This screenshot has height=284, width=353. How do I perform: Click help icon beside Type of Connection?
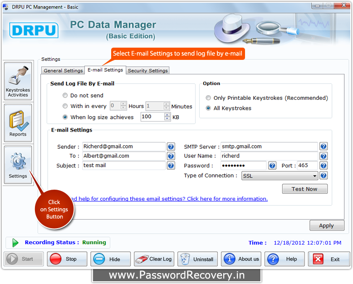tap(324, 175)
